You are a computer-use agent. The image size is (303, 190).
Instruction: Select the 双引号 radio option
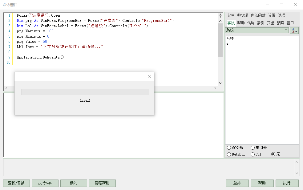(x=235, y=148)
